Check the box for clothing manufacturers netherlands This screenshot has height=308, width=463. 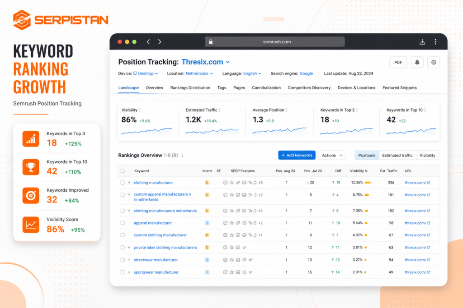(x=123, y=211)
